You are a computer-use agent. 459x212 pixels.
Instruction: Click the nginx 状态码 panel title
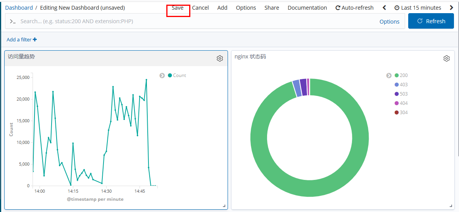(250, 57)
